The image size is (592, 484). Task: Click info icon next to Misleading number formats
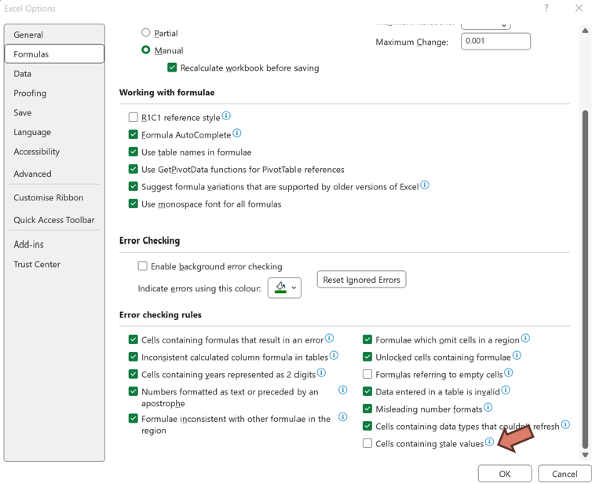488,408
